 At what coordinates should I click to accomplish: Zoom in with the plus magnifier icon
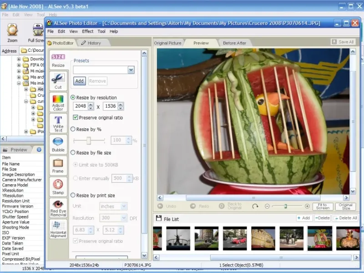(x=307, y=206)
